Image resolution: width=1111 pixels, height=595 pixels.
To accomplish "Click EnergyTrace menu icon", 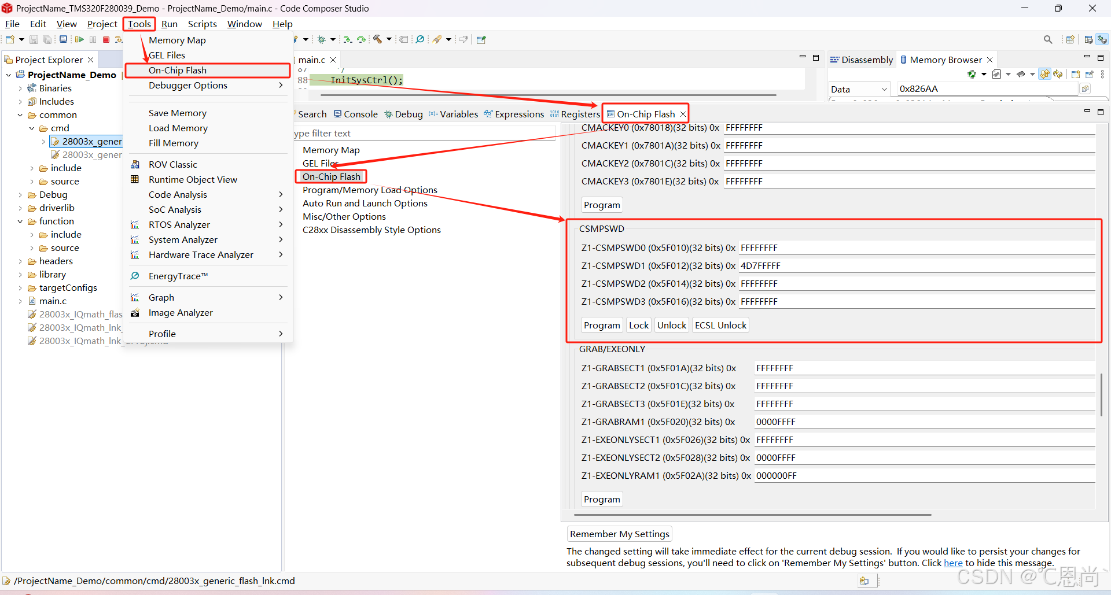I will pos(135,276).
